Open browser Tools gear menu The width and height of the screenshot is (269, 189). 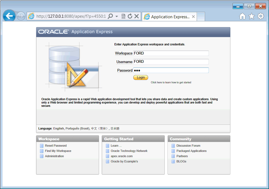261,16
